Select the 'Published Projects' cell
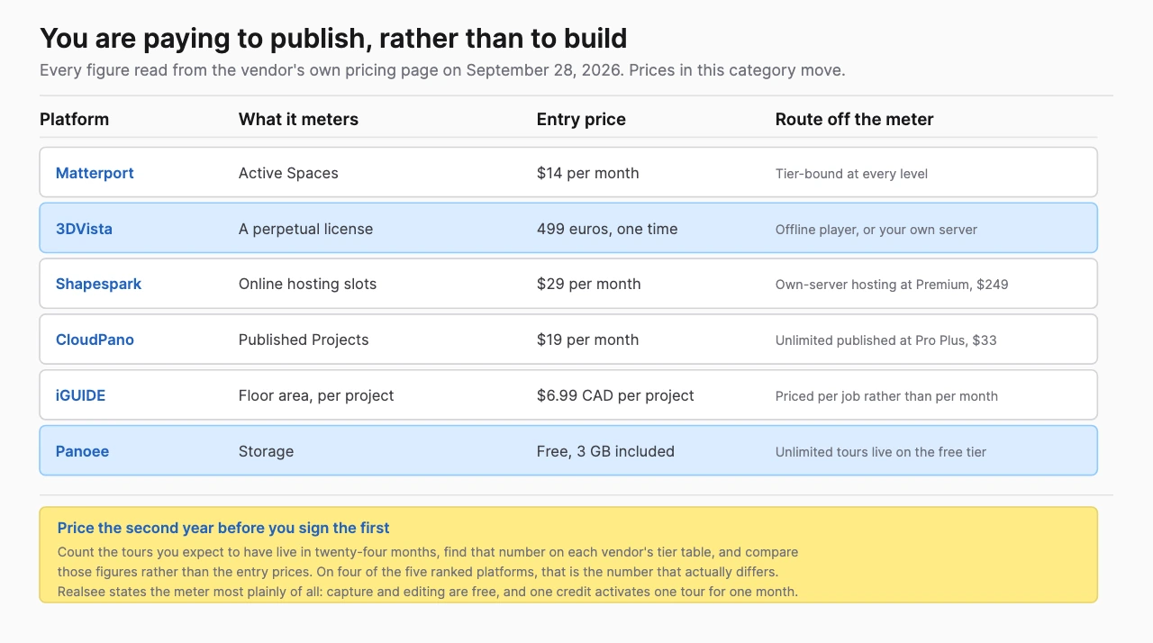The height and width of the screenshot is (643, 1153). coord(304,340)
